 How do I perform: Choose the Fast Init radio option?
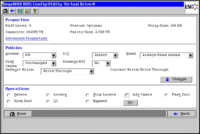pos(166,95)
